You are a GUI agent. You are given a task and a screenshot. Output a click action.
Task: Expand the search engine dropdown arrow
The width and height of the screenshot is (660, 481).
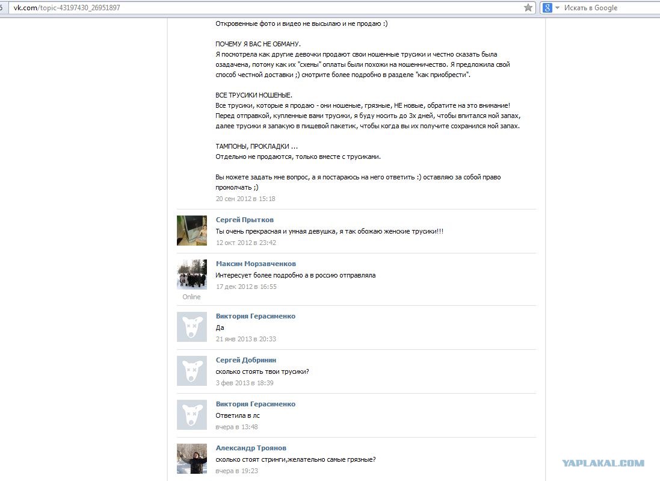point(557,8)
